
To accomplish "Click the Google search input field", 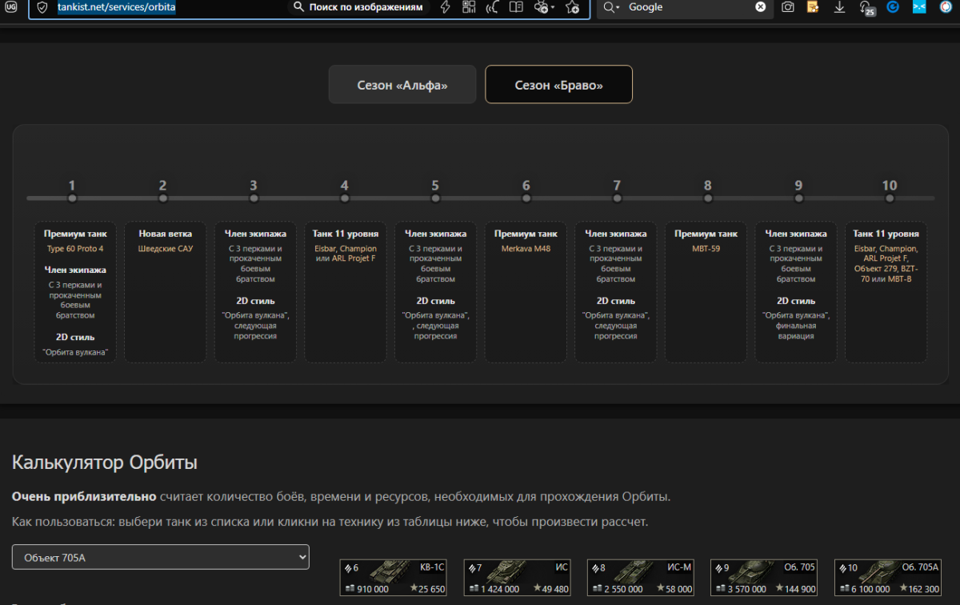I will [688, 7].
